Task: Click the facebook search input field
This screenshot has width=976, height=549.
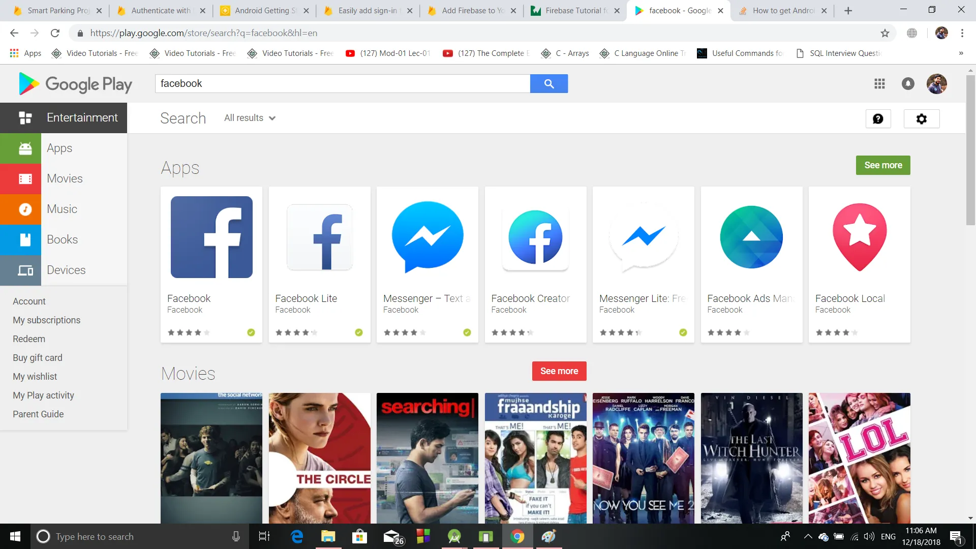Action: click(342, 84)
